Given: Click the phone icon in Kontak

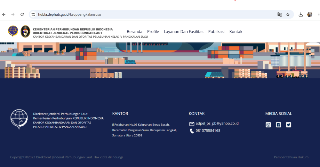Looking at the screenshot, I should tap(192, 131).
